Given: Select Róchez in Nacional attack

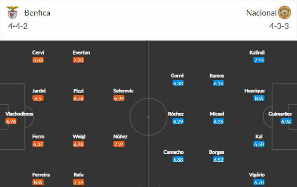Looking at the screenshot, I should click(x=176, y=114).
